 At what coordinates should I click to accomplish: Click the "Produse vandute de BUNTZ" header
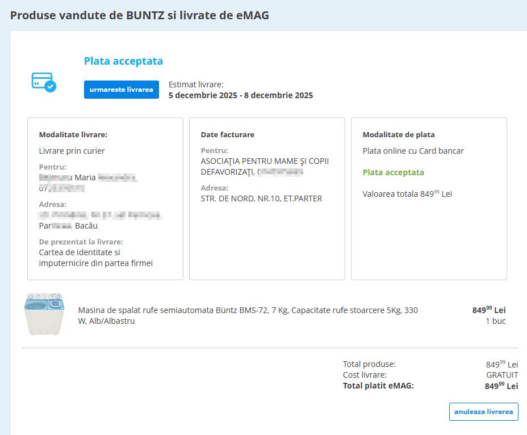[139, 15]
